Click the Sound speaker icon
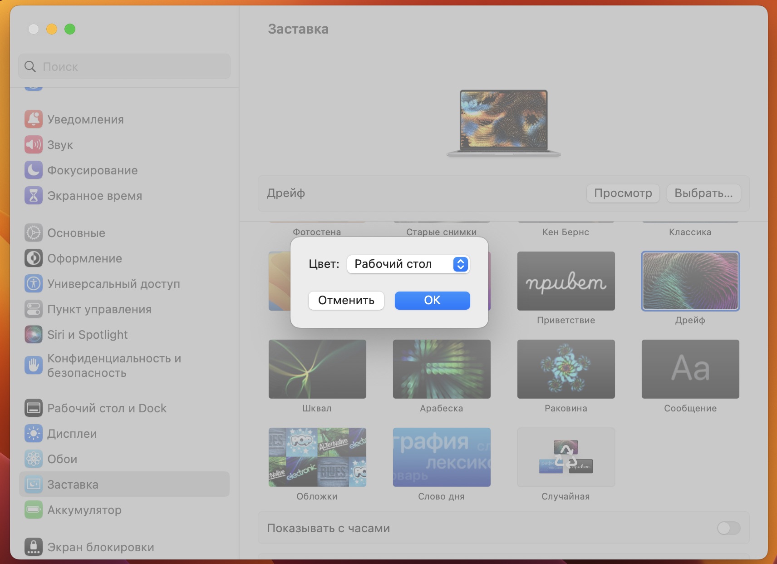This screenshot has height=564, width=777. click(34, 144)
